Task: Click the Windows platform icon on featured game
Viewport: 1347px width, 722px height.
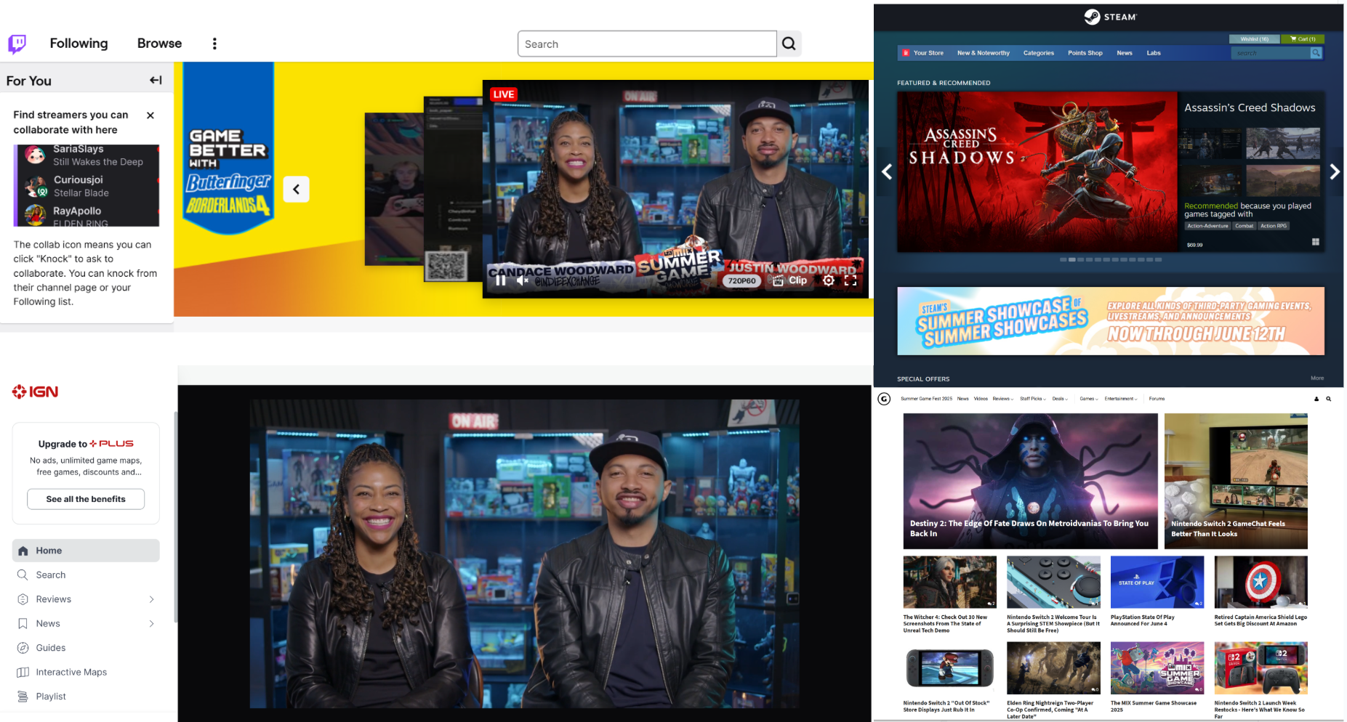Action: tap(1315, 242)
